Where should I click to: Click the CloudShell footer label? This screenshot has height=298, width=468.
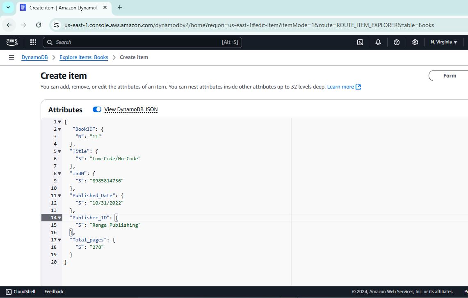coord(25,292)
